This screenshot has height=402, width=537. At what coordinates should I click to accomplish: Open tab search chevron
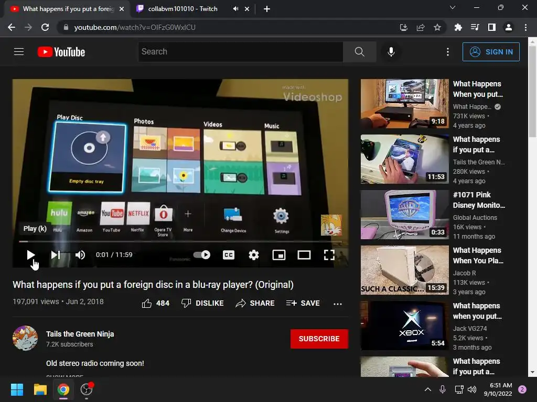click(x=453, y=7)
